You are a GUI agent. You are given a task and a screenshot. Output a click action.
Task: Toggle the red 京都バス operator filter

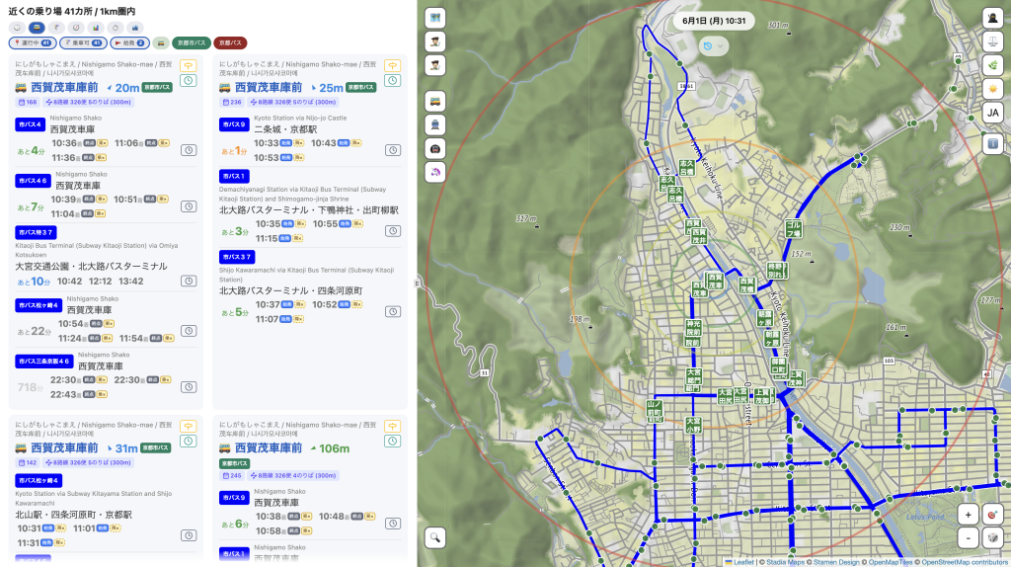(x=229, y=43)
